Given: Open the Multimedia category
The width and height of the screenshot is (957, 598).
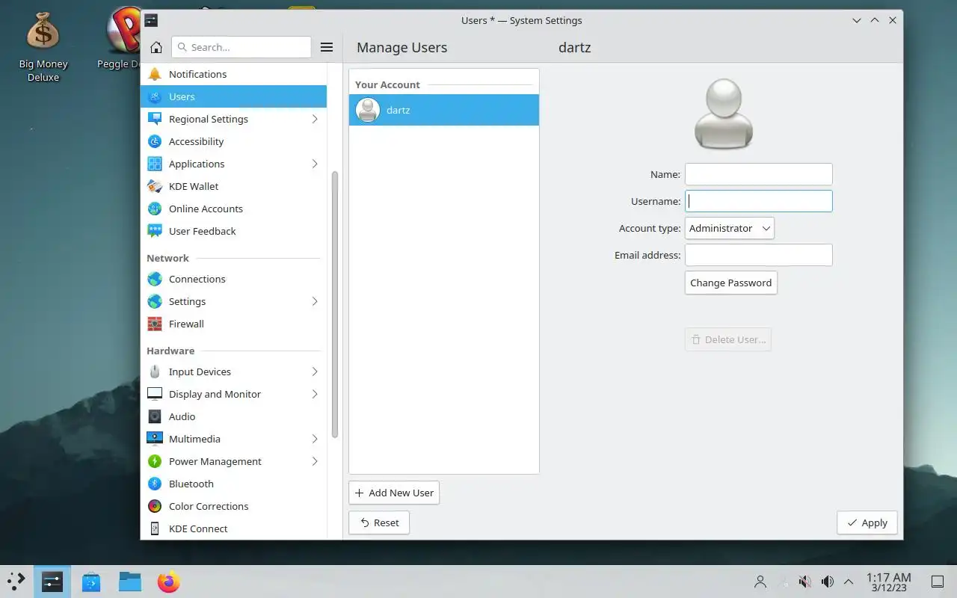Looking at the screenshot, I should (233, 439).
